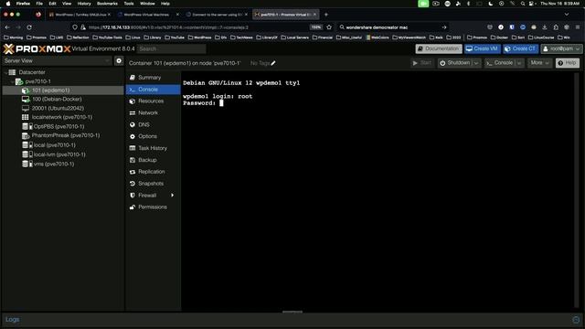This screenshot has width=585, height=329.
Task: Click the Help button
Action: coord(568,63)
